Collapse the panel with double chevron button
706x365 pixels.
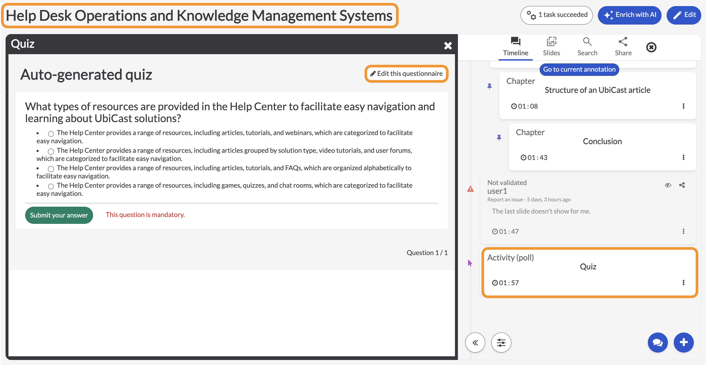[475, 342]
